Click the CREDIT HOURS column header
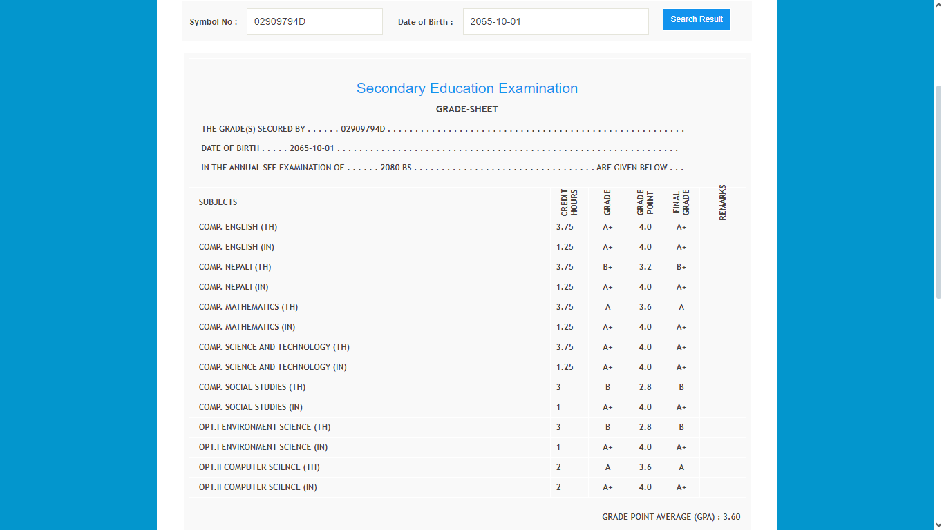Image resolution: width=944 pixels, height=530 pixels. [569, 202]
